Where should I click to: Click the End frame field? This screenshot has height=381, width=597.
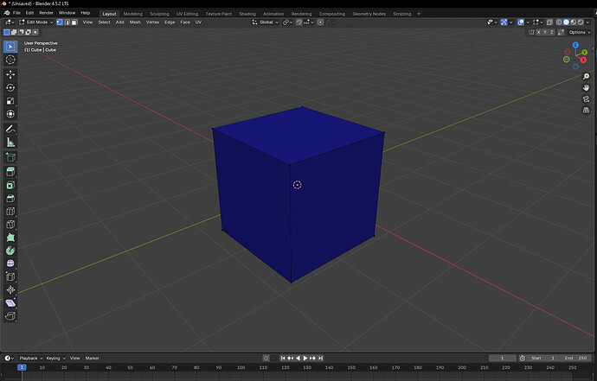tap(576, 359)
